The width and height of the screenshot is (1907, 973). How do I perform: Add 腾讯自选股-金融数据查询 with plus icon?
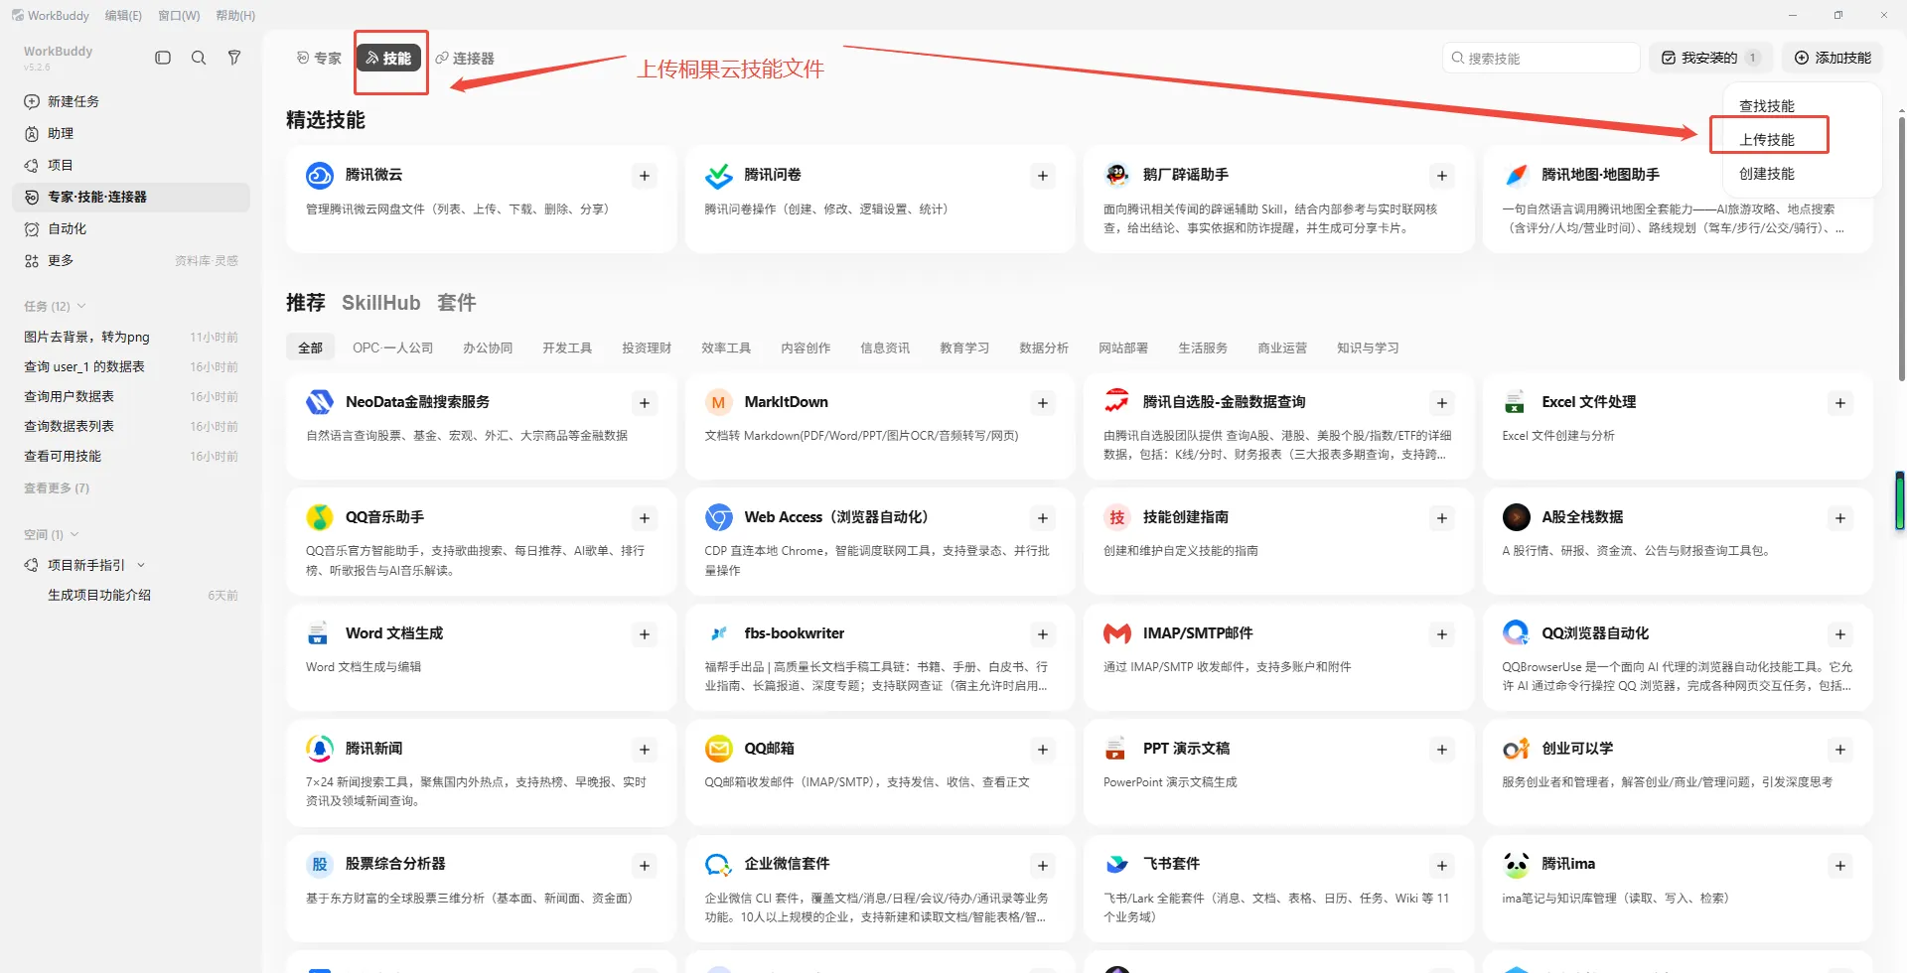[x=1442, y=403]
